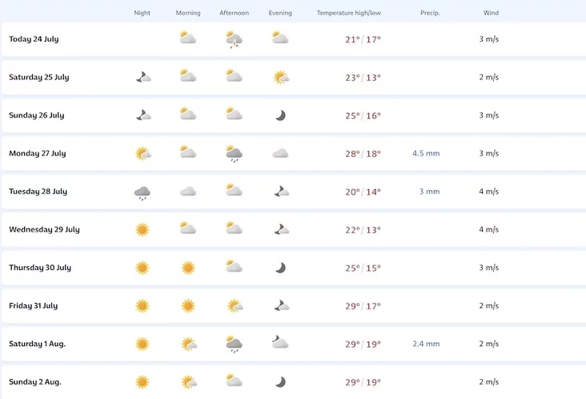Select the Temperature high/low column header

349,13
